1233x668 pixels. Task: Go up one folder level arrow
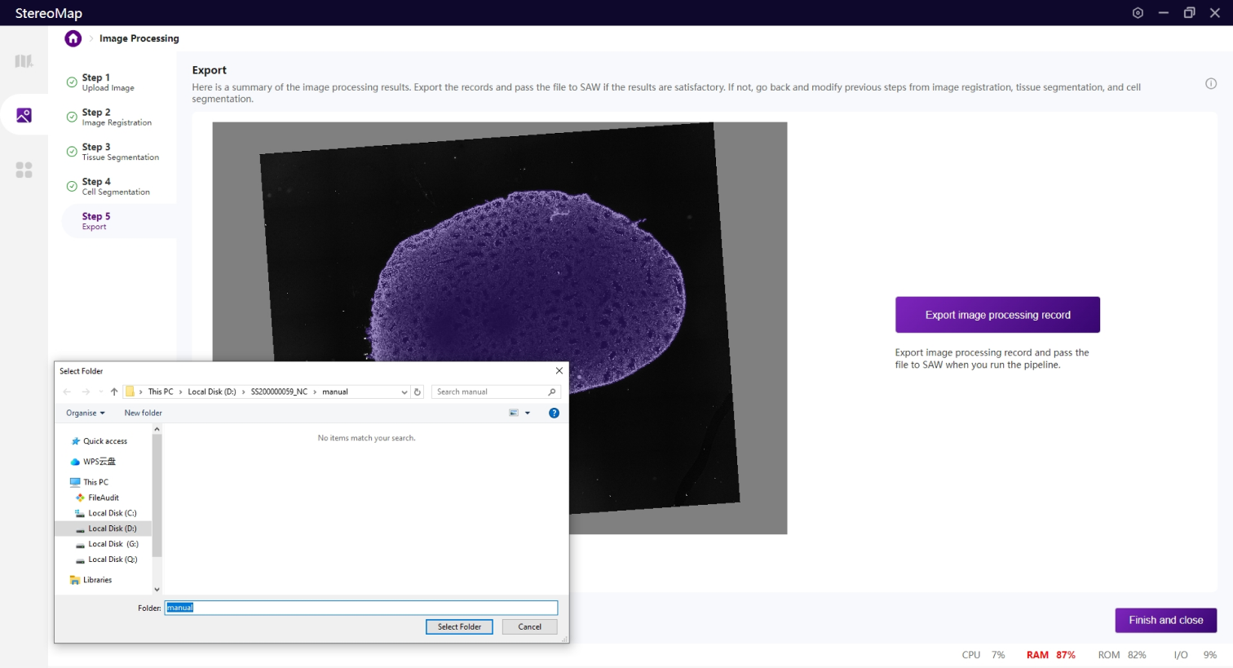coord(114,392)
